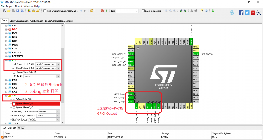
Task: Click the New Project toolbar icon
Action: (x=5, y=11)
